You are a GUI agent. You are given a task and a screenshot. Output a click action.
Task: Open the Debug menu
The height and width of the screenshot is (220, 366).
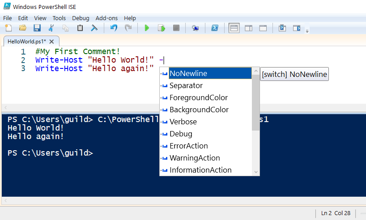click(x=81, y=18)
